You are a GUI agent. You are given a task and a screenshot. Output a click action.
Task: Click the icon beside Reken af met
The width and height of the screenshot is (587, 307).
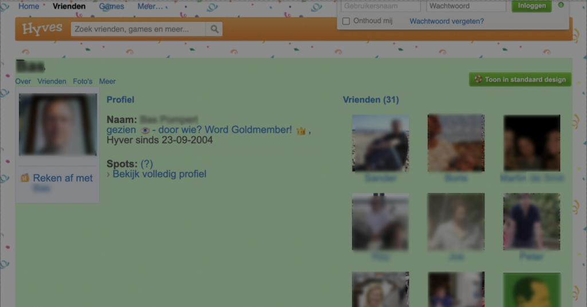[x=25, y=178]
